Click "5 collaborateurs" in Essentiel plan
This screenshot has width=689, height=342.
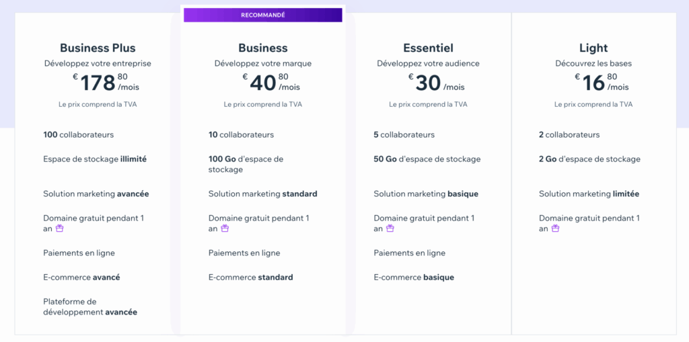[x=404, y=134]
